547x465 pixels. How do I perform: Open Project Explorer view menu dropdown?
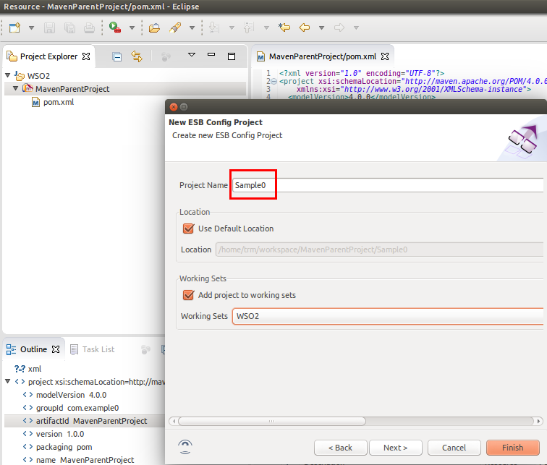[192, 56]
